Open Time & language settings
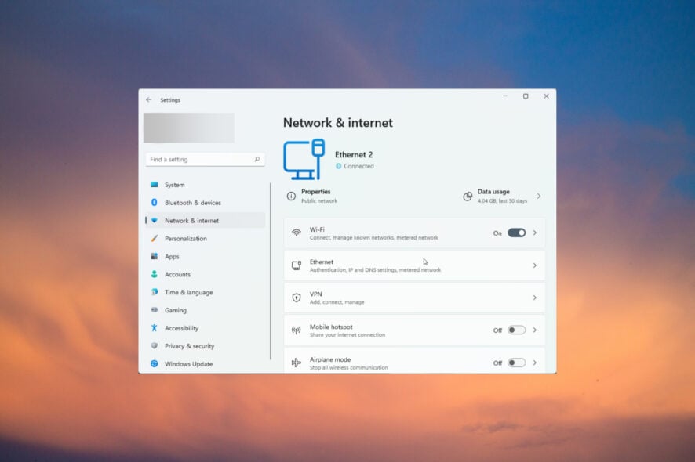 (206, 292)
